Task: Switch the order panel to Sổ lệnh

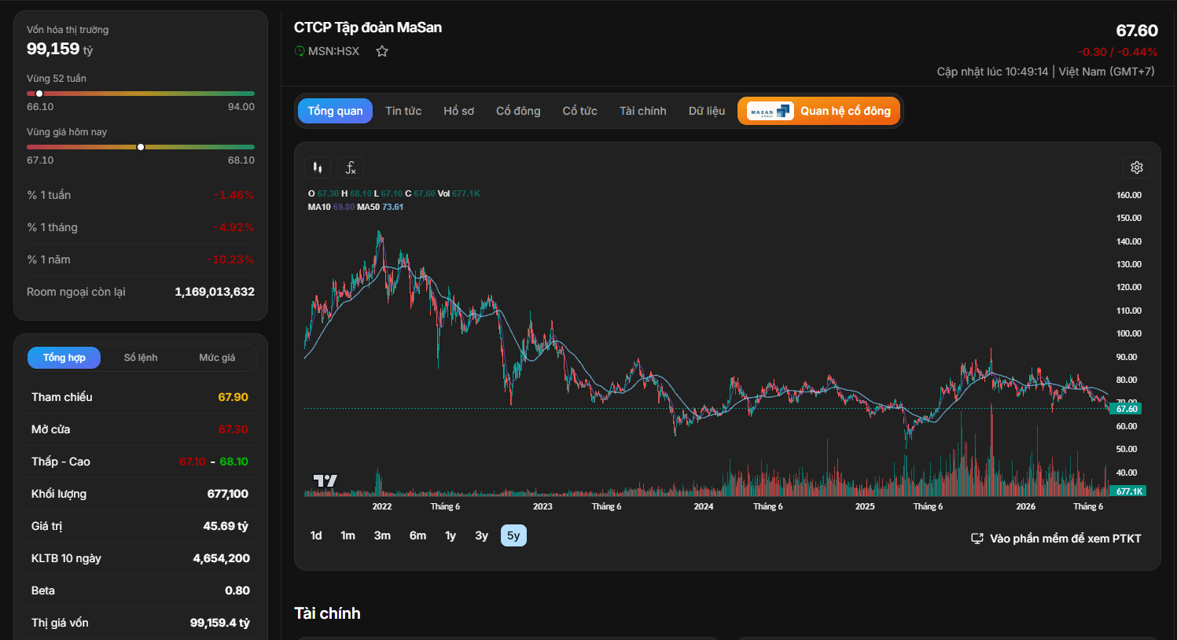Action: [x=141, y=358]
